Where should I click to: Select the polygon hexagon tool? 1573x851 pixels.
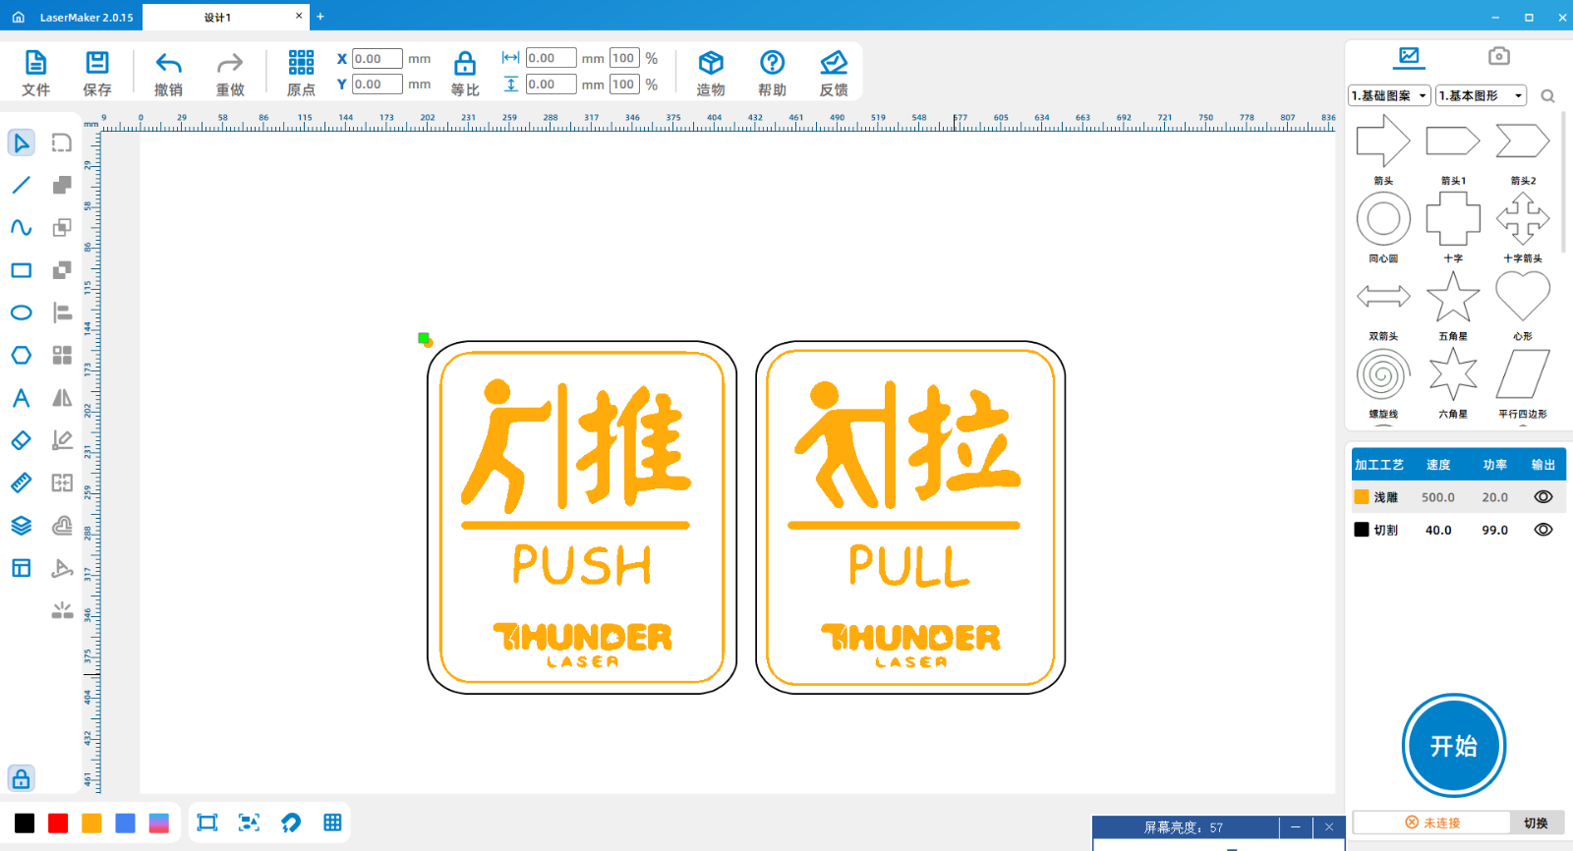tap(21, 355)
